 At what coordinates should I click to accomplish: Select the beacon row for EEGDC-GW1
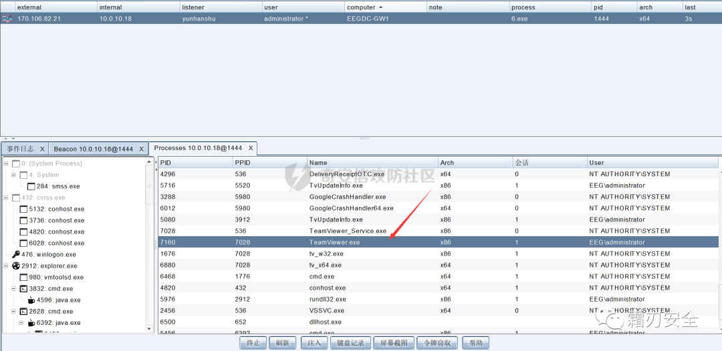361,19
